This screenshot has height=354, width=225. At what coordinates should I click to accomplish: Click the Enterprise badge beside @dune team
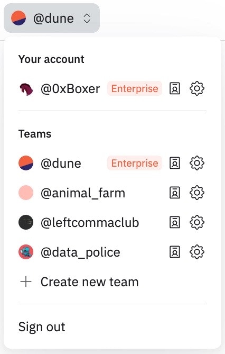click(135, 163)
